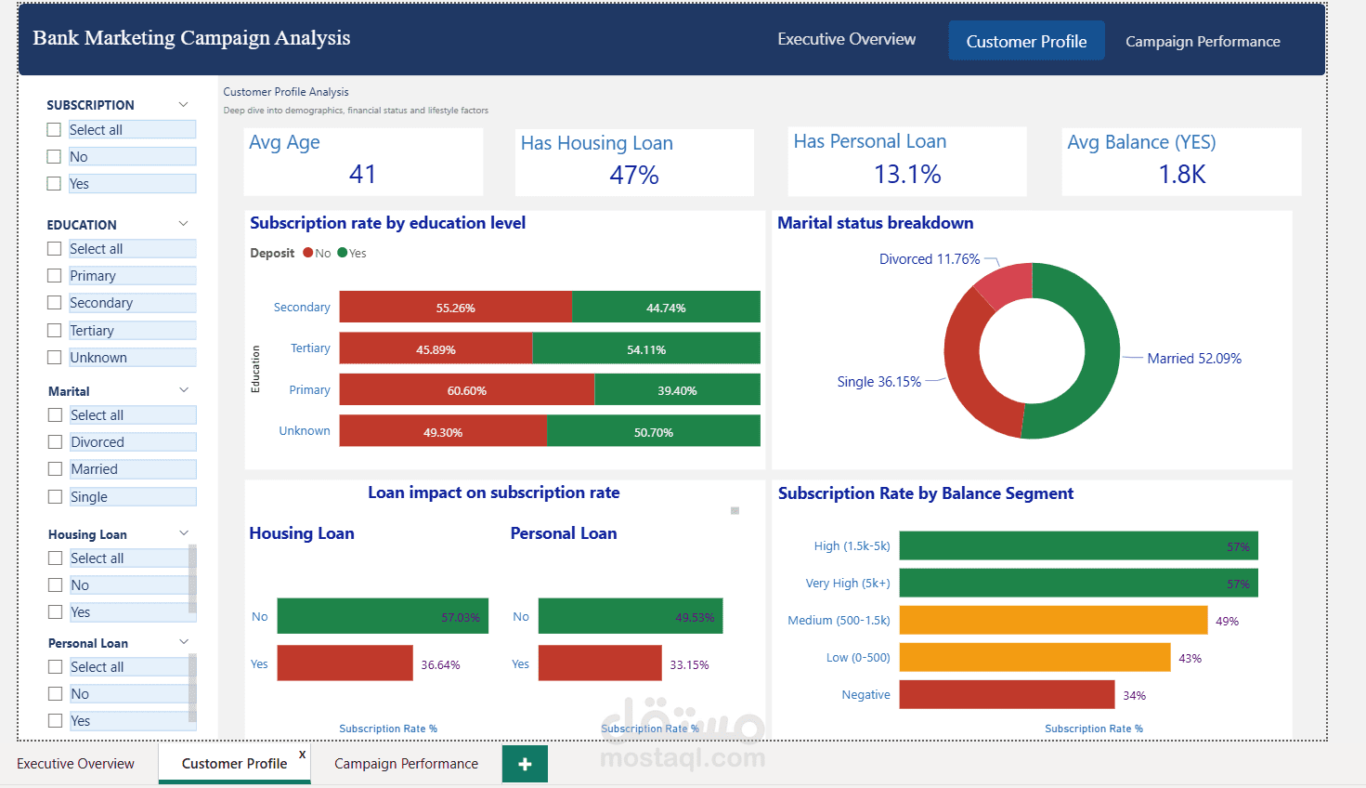
Task: Check No under Personal Loan filter
Action: tap(55, 694)
